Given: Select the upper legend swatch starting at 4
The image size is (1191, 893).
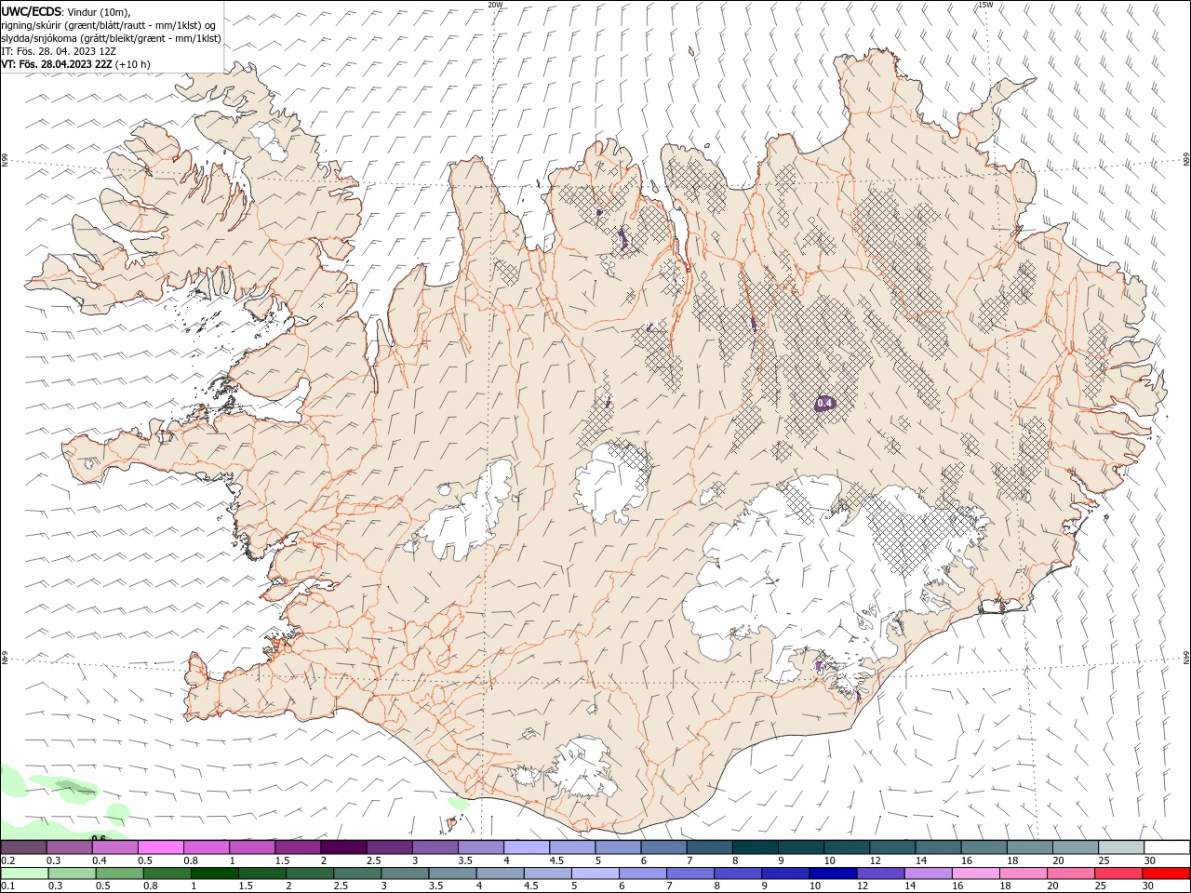Looking at the screenshot, I should click(526, 847).
